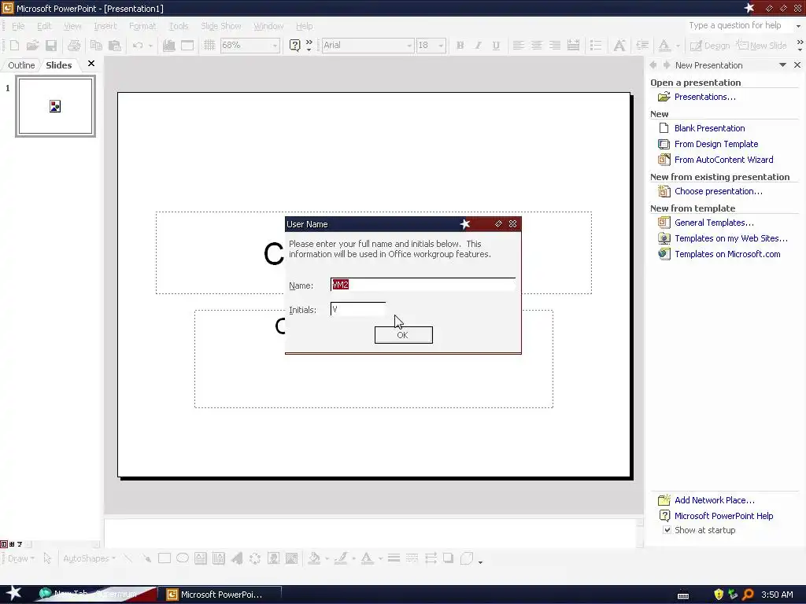Select slide 1 thumbnail in Slides pane

(56, 106)
